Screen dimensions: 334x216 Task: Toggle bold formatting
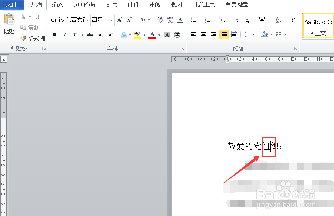55,35
